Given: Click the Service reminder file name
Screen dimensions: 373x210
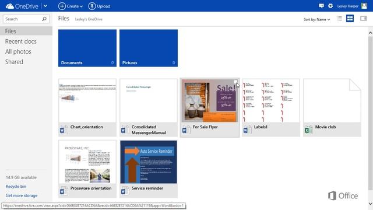Looking at the screenshot, I should (147, 188).
